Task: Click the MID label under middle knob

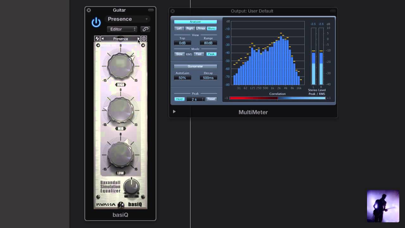Action: tap(121, 129)
